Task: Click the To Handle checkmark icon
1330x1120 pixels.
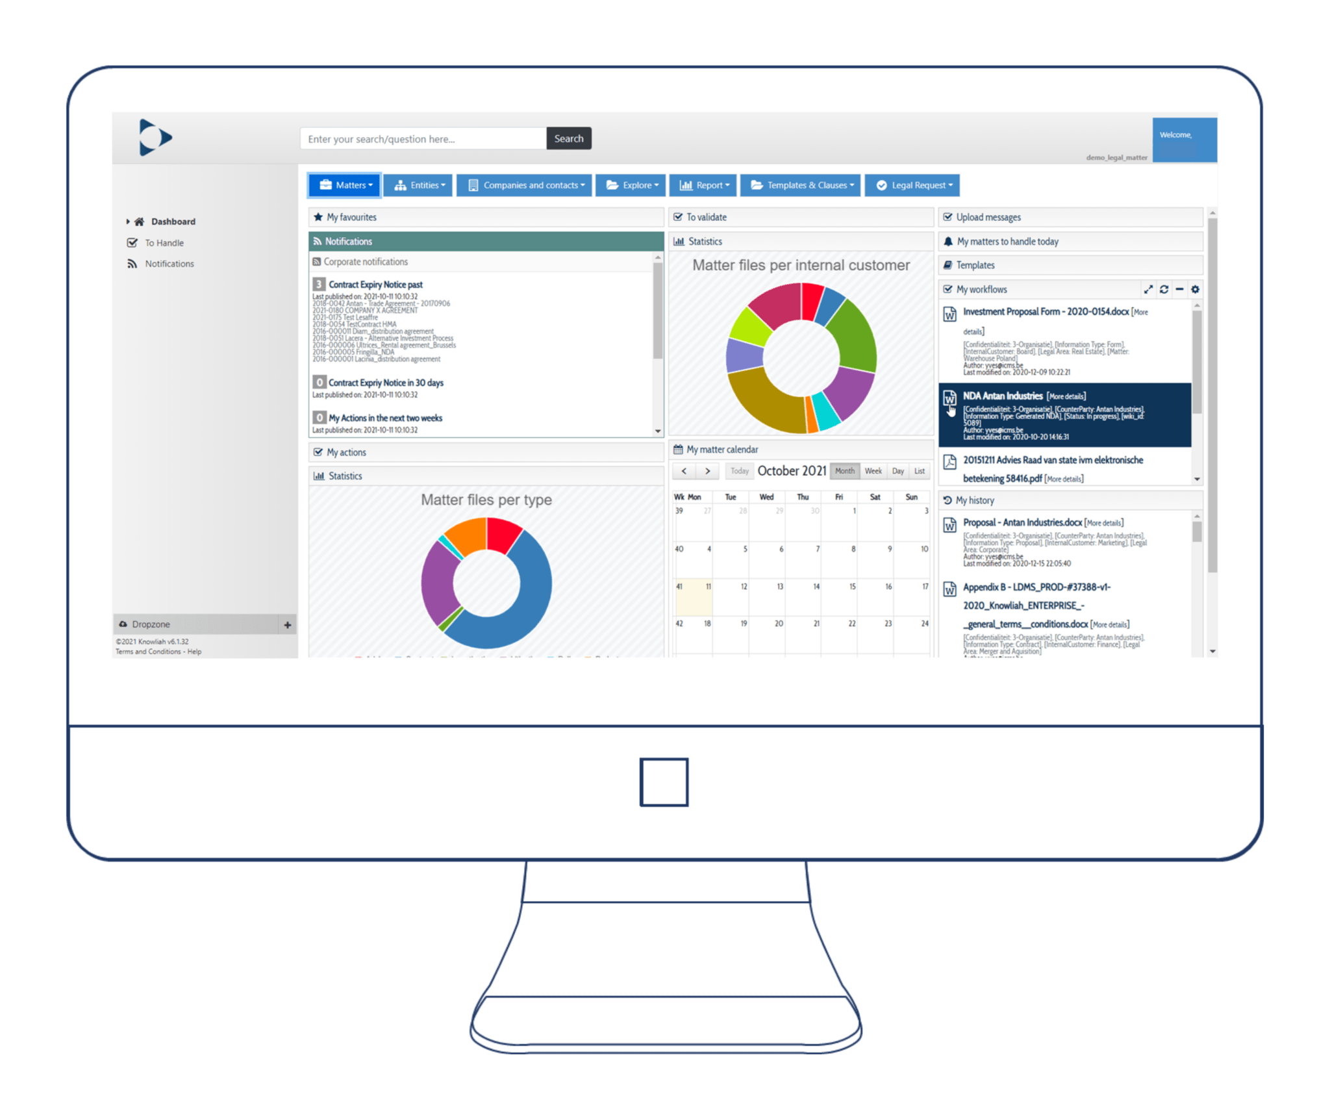Action: pyautogui.click(x=132, y=243)
